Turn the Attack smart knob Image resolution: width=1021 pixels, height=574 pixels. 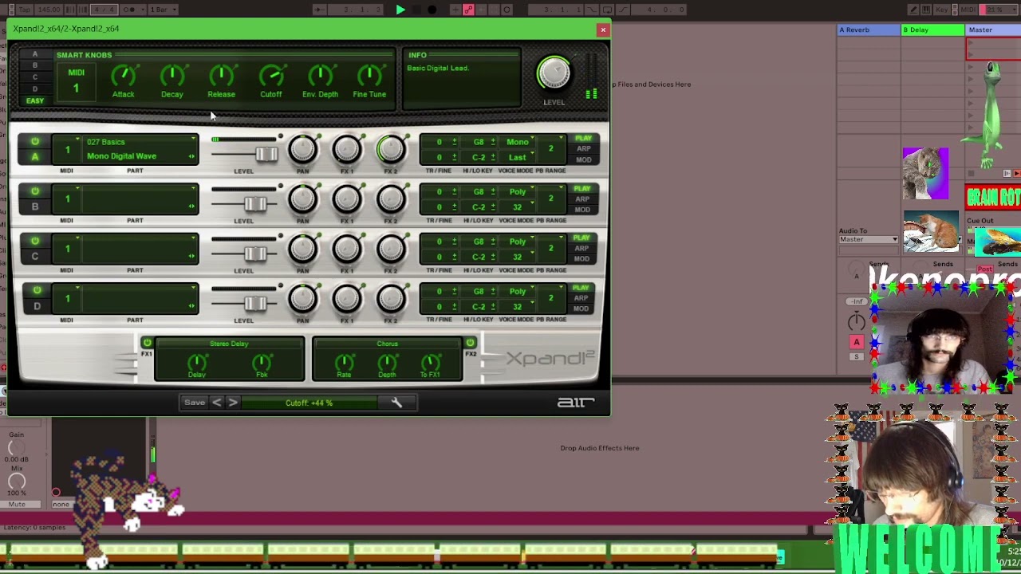[123, 77]
